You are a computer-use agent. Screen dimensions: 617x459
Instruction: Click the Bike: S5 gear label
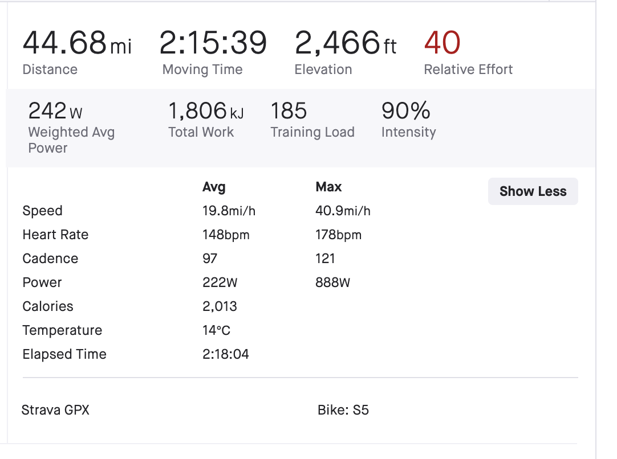click(343, 409)
